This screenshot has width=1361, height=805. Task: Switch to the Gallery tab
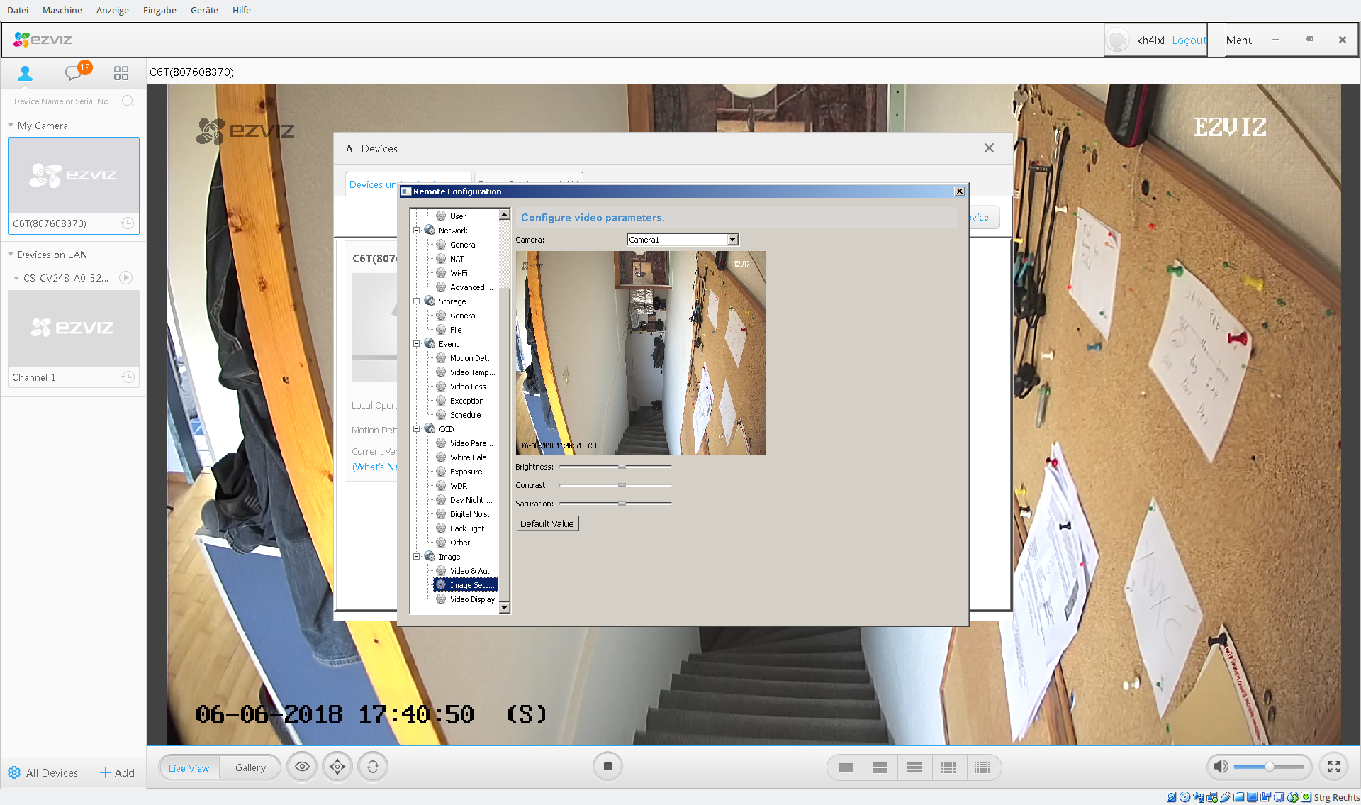click(x=250, y=767)
